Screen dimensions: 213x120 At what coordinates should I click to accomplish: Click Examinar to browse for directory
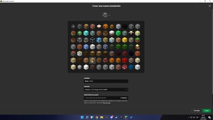point(124,98)
